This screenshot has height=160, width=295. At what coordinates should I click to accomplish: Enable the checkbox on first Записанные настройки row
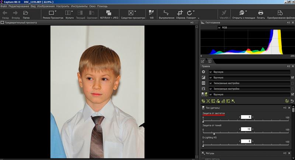292,83
